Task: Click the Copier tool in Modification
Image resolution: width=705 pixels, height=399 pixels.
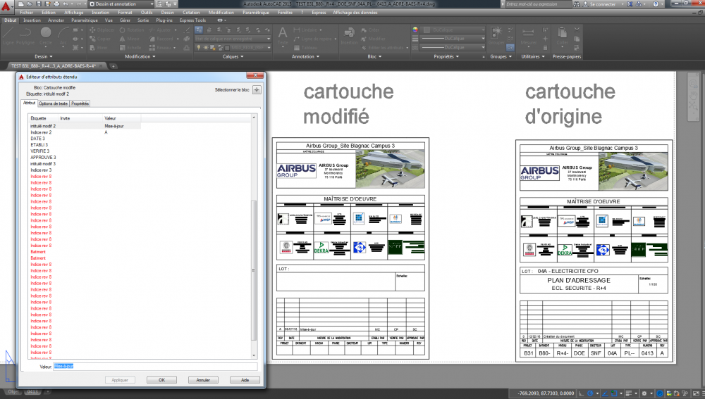Action: pyautogui.click(x=100, y=39)
